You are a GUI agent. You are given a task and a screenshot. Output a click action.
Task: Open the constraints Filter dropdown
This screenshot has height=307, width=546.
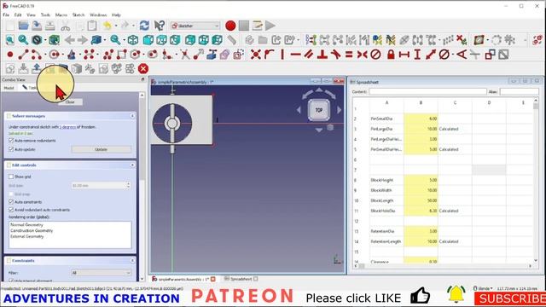click(x=101, y=273)
